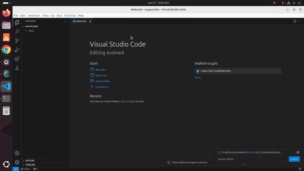Select the Welcome tab
Viewport: 304px width, 171px height.
(x=81, y=21)
